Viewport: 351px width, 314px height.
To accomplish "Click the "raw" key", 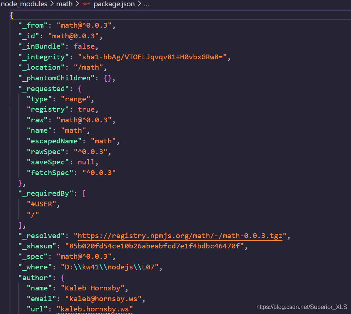I will (37, 120).
